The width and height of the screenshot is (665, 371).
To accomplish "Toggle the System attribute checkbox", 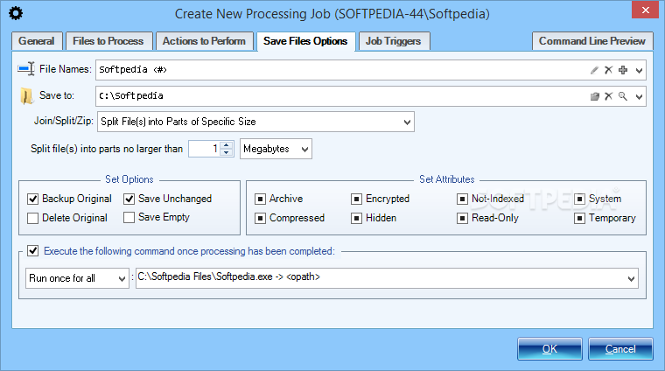I will (x=580, y=199).
